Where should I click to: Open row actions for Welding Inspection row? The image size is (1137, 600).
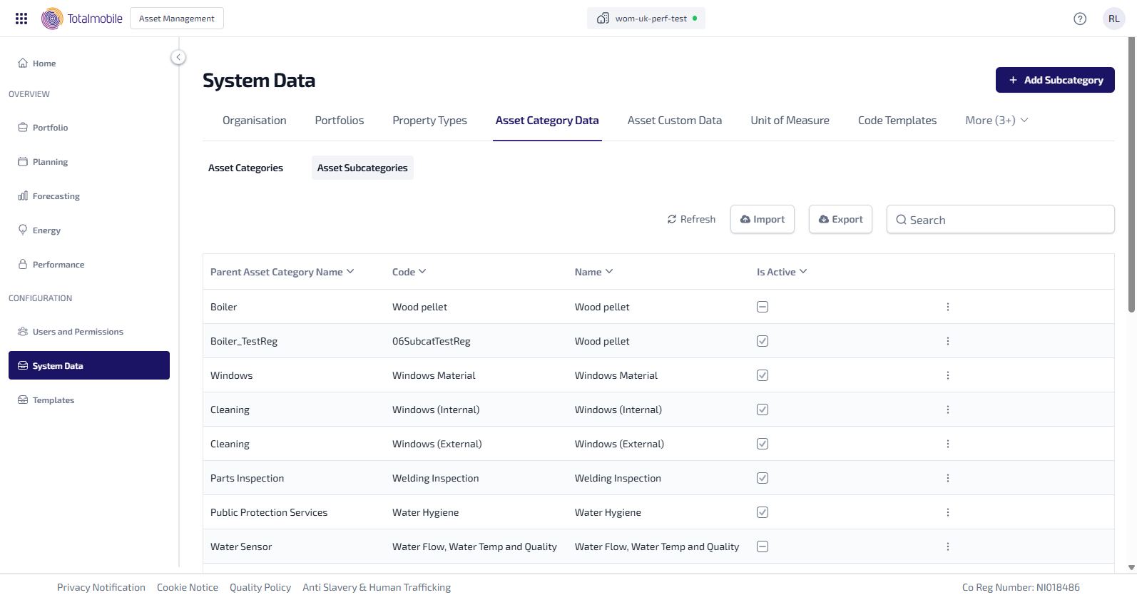click(x=947, y=478)
